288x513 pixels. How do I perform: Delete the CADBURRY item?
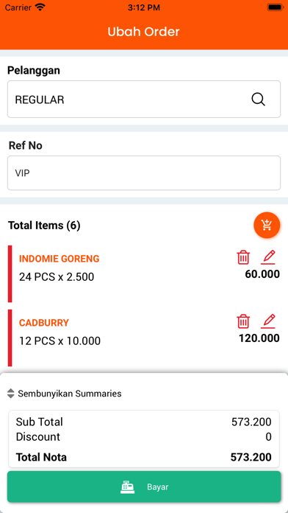[243, 321]
